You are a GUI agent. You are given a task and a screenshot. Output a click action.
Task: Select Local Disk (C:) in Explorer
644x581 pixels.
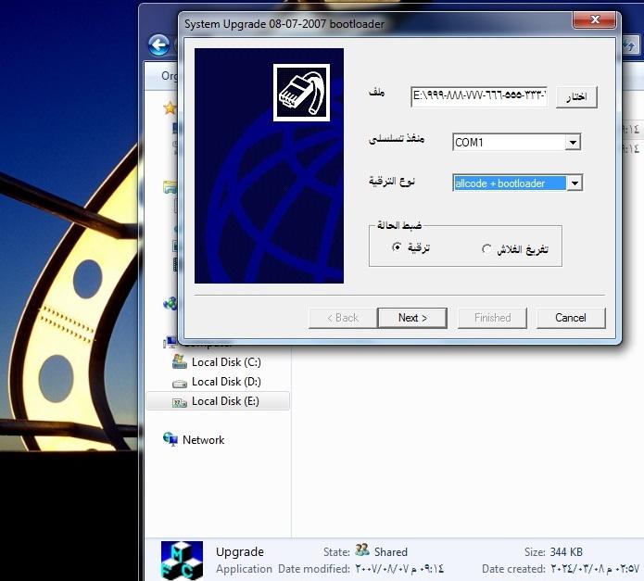[x=226, y=362]
